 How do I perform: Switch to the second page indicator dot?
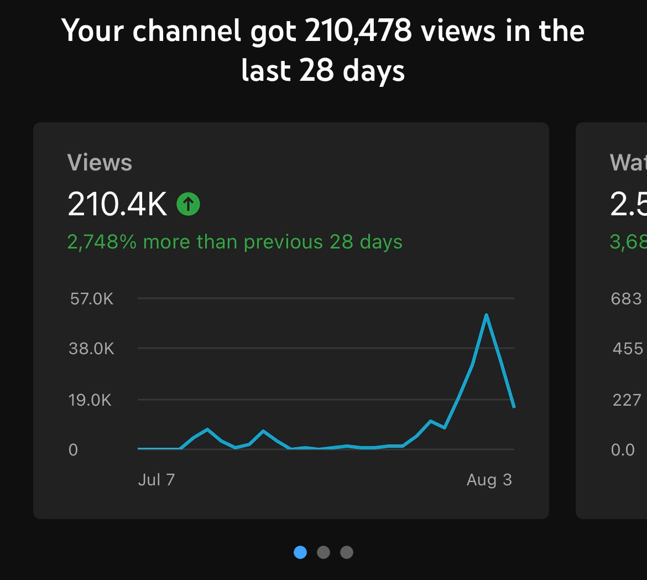[323, 552]
